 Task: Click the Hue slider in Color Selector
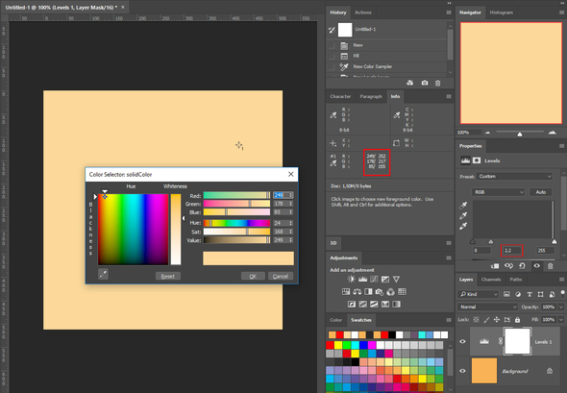click(x=236, y=223)
